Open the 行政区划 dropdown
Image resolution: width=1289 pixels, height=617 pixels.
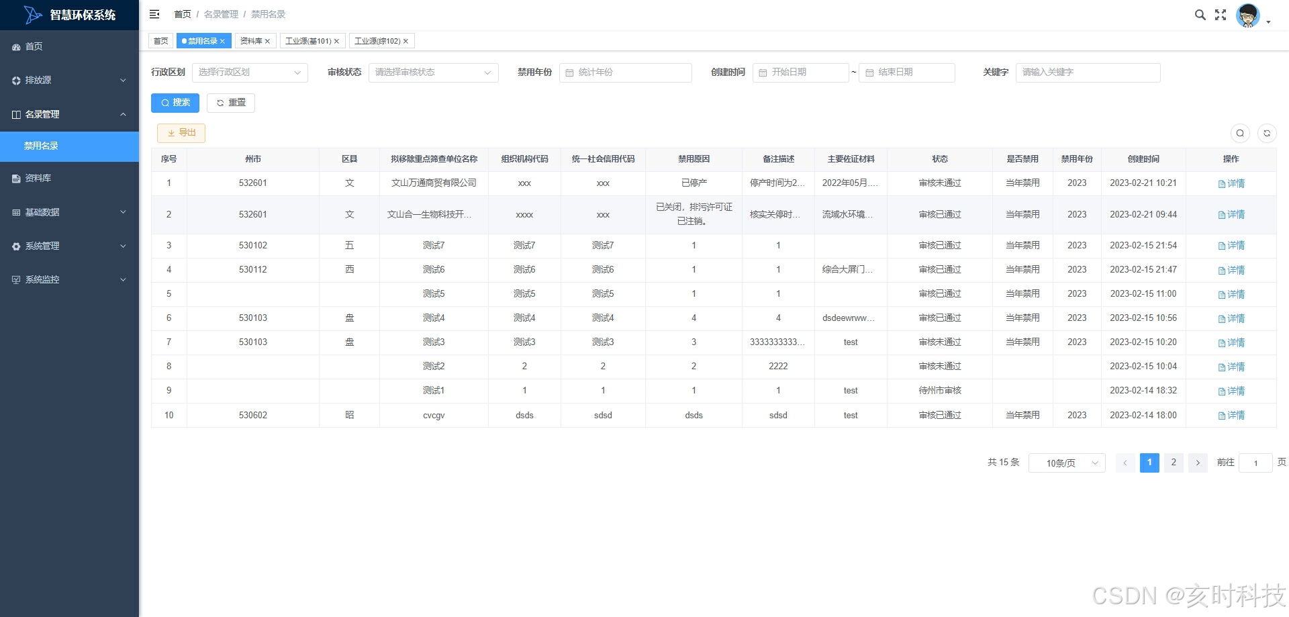(x=250, y=73)
